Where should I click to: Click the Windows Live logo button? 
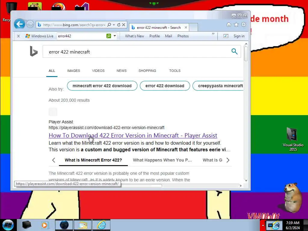click(39, 36)
